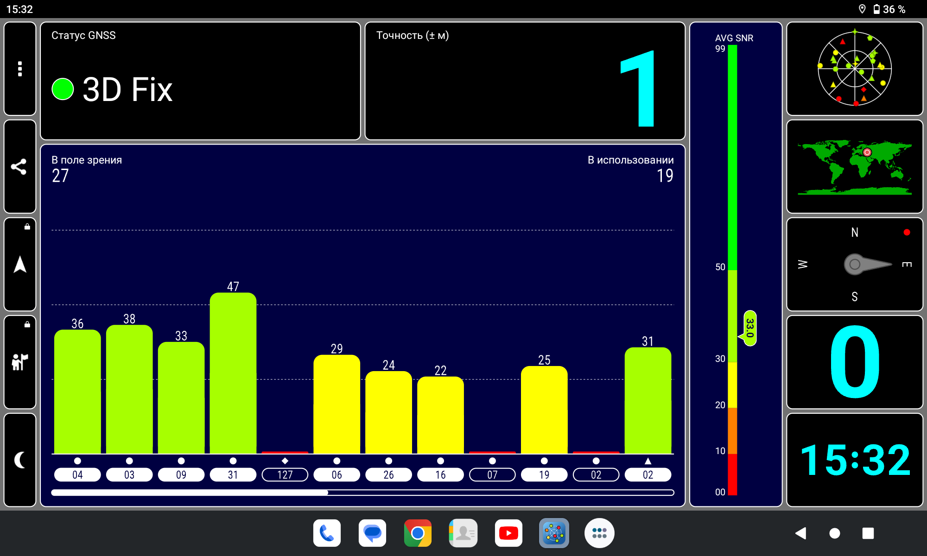Image resolution: width=927 pixels, height=556 pixels.
Task: Click the 'В использовании' count 19
Action: pos(665,176)
